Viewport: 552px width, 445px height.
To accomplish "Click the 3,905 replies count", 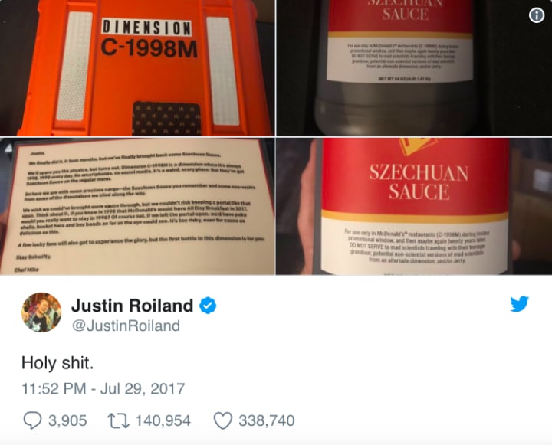I will pyautogui.click(x=67, y=420).
